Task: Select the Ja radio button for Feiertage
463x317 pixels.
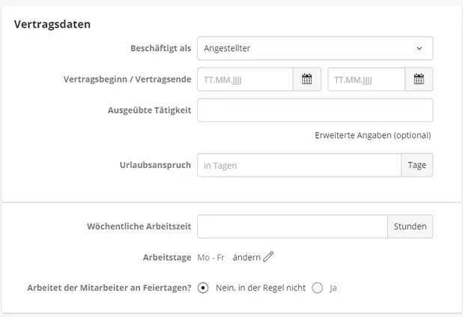Action: point(317,287)
